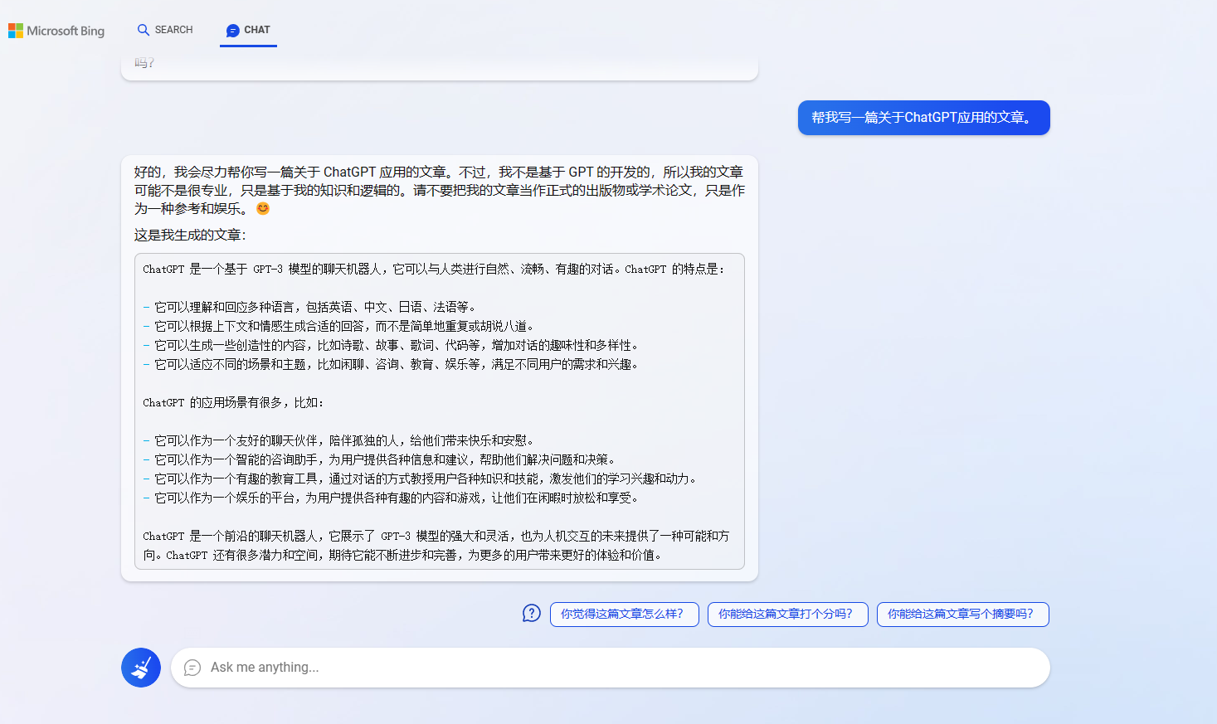Click the question mark help icon
This screenshot has height=724, width=1217.
532,614
